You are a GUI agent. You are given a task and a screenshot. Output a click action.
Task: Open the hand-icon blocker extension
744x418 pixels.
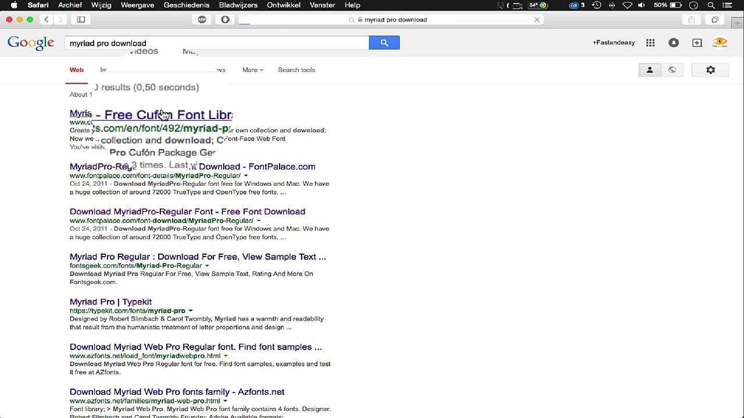(226, 20)
